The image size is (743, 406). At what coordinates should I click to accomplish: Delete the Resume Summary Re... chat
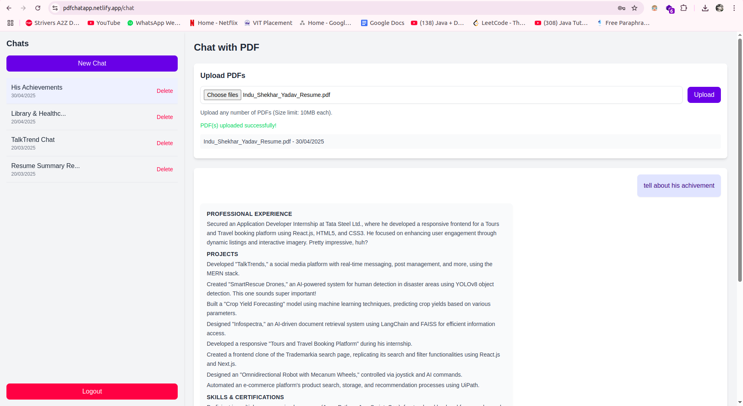[165, 169]
